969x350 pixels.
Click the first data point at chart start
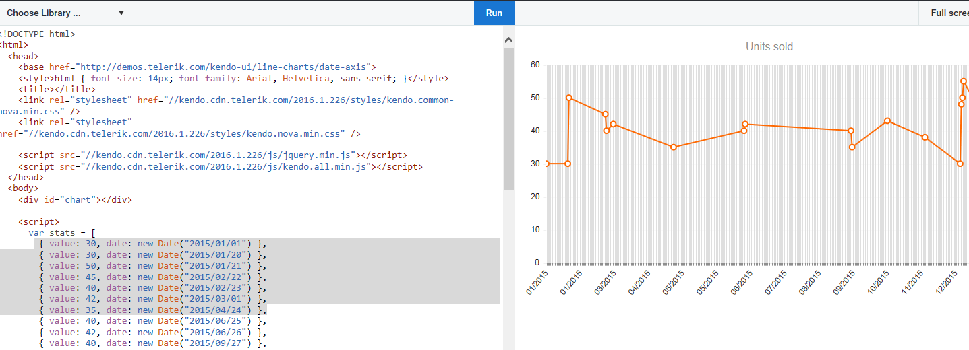tap(546, 164)
